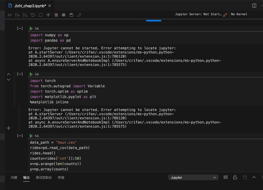Toggle output panel scroll lock
This screenshot has height=190, width=263.
(235, 177)
